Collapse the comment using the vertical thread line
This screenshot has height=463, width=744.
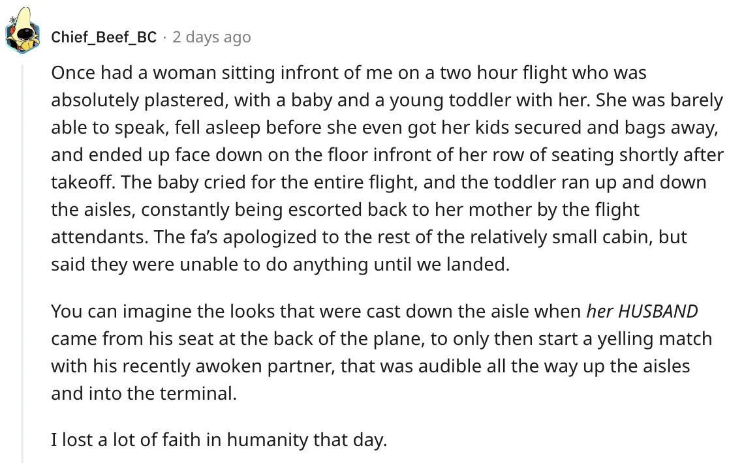23,261
